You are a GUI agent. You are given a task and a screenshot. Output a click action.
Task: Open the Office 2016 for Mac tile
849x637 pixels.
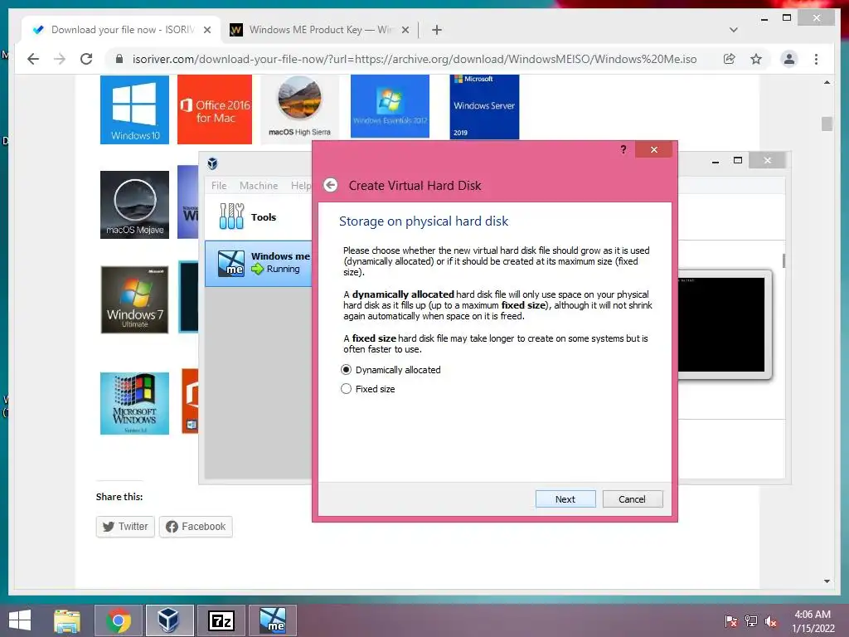[215, 110]
